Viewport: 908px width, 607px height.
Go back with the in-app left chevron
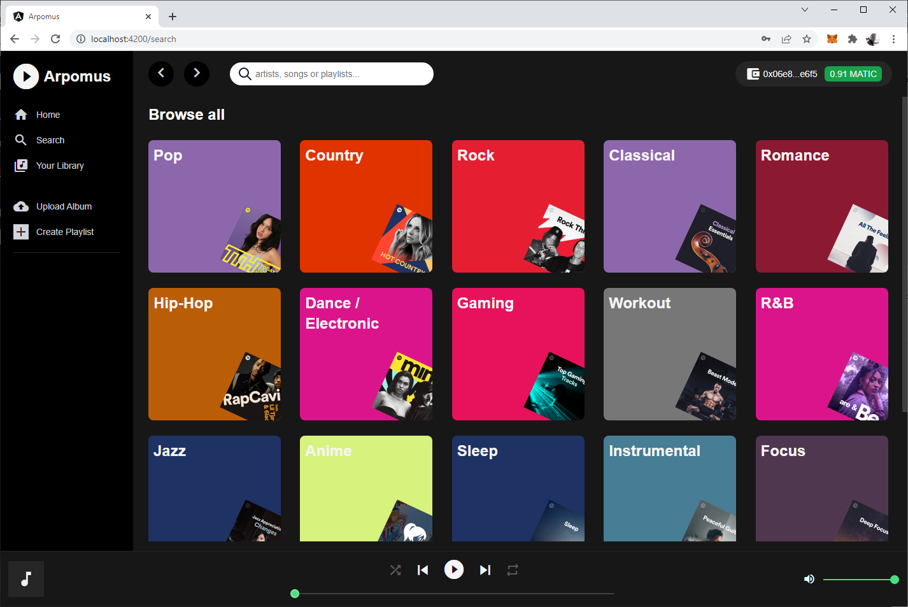pyautogui.click(x=161, y=74)
